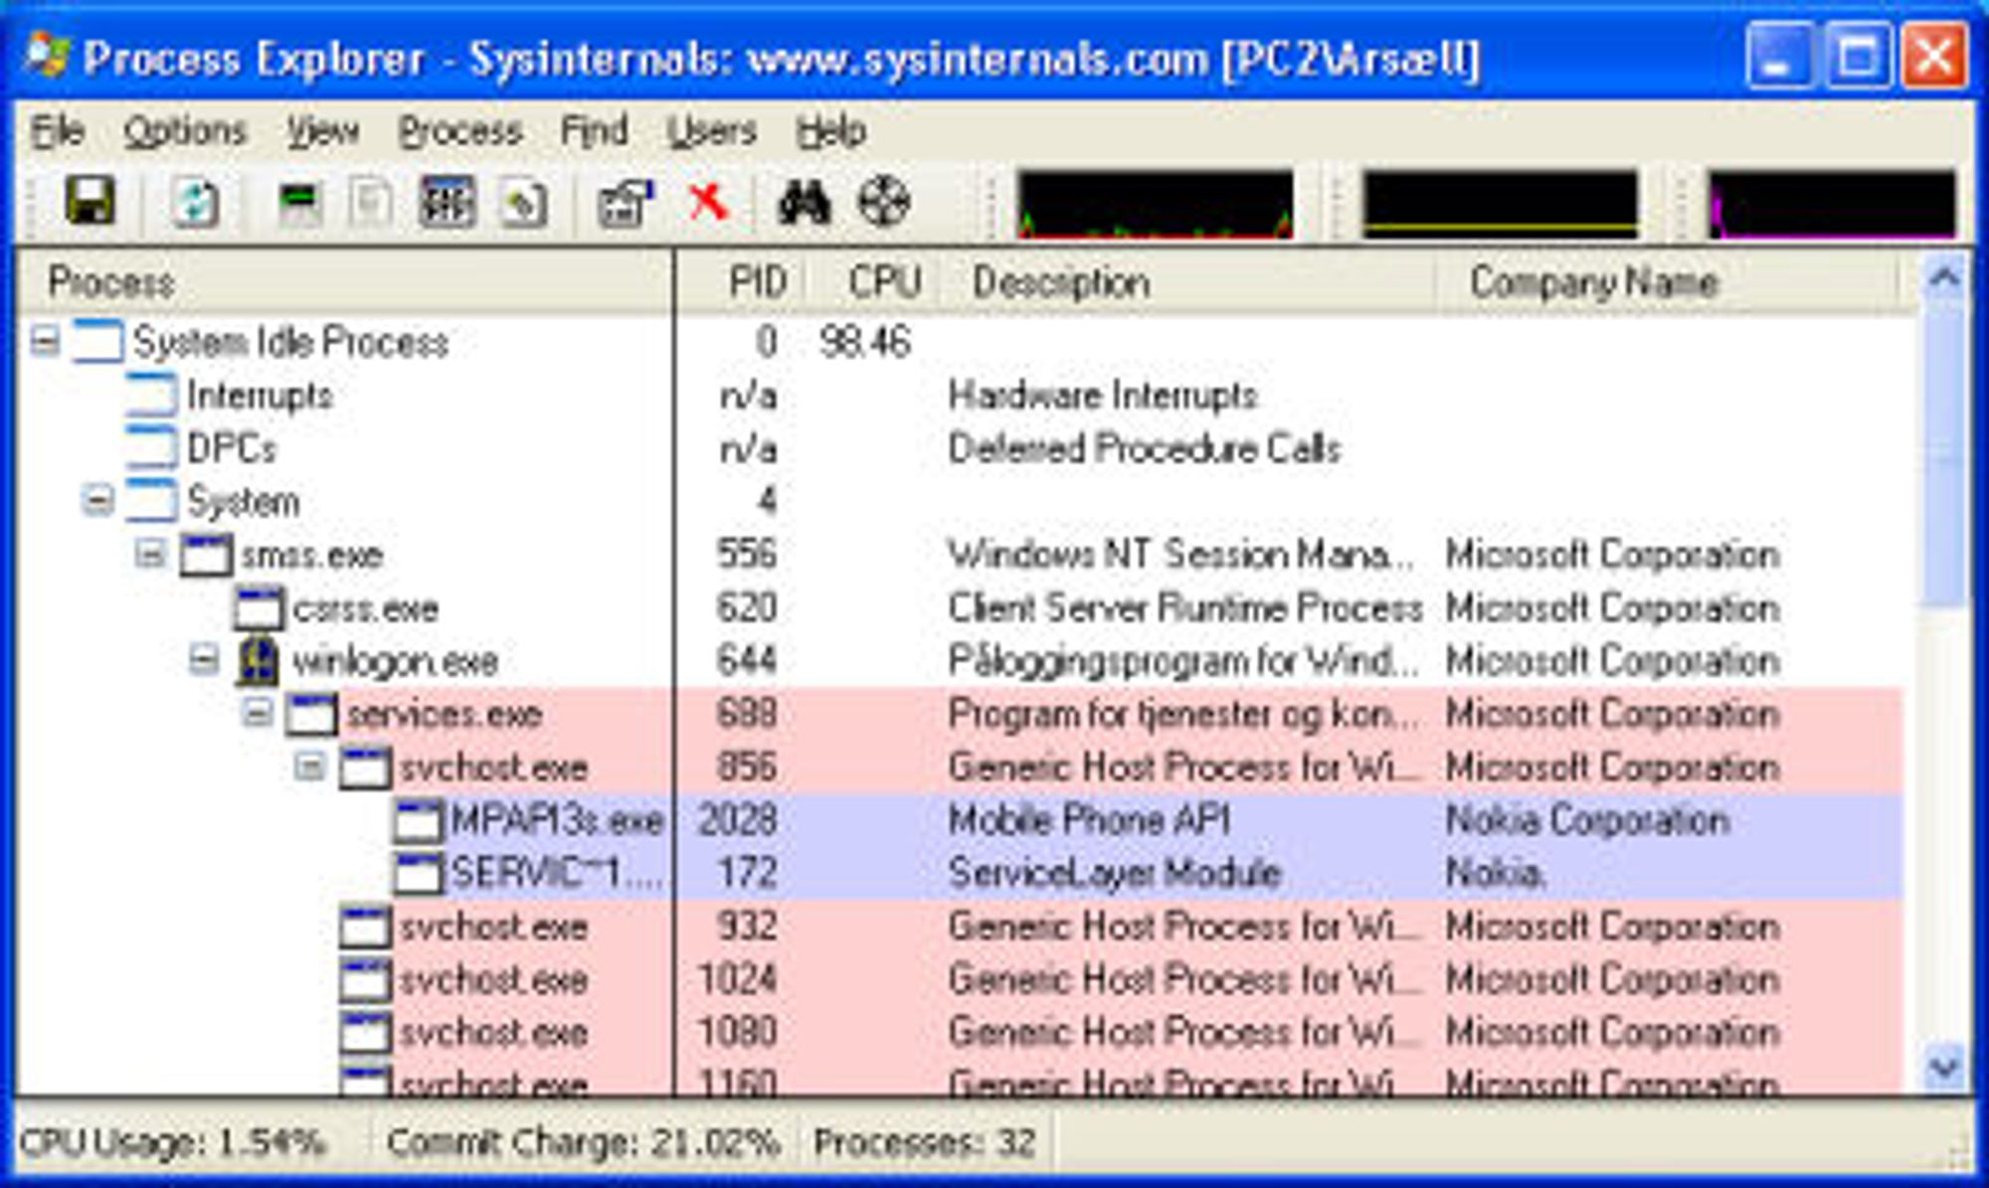Click the 98.46 CPU value
Viewport: 1989px width, 1188px height.
coord(864,342)
